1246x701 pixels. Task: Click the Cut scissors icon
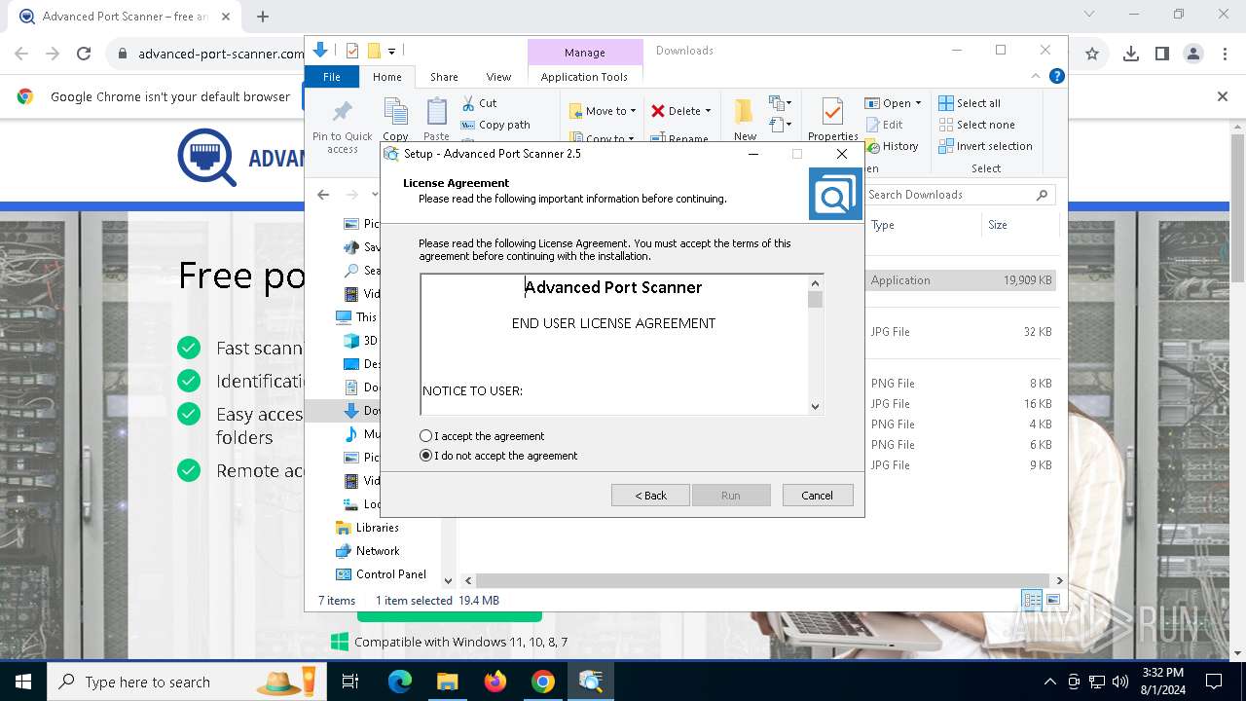(x=468, y=103)
